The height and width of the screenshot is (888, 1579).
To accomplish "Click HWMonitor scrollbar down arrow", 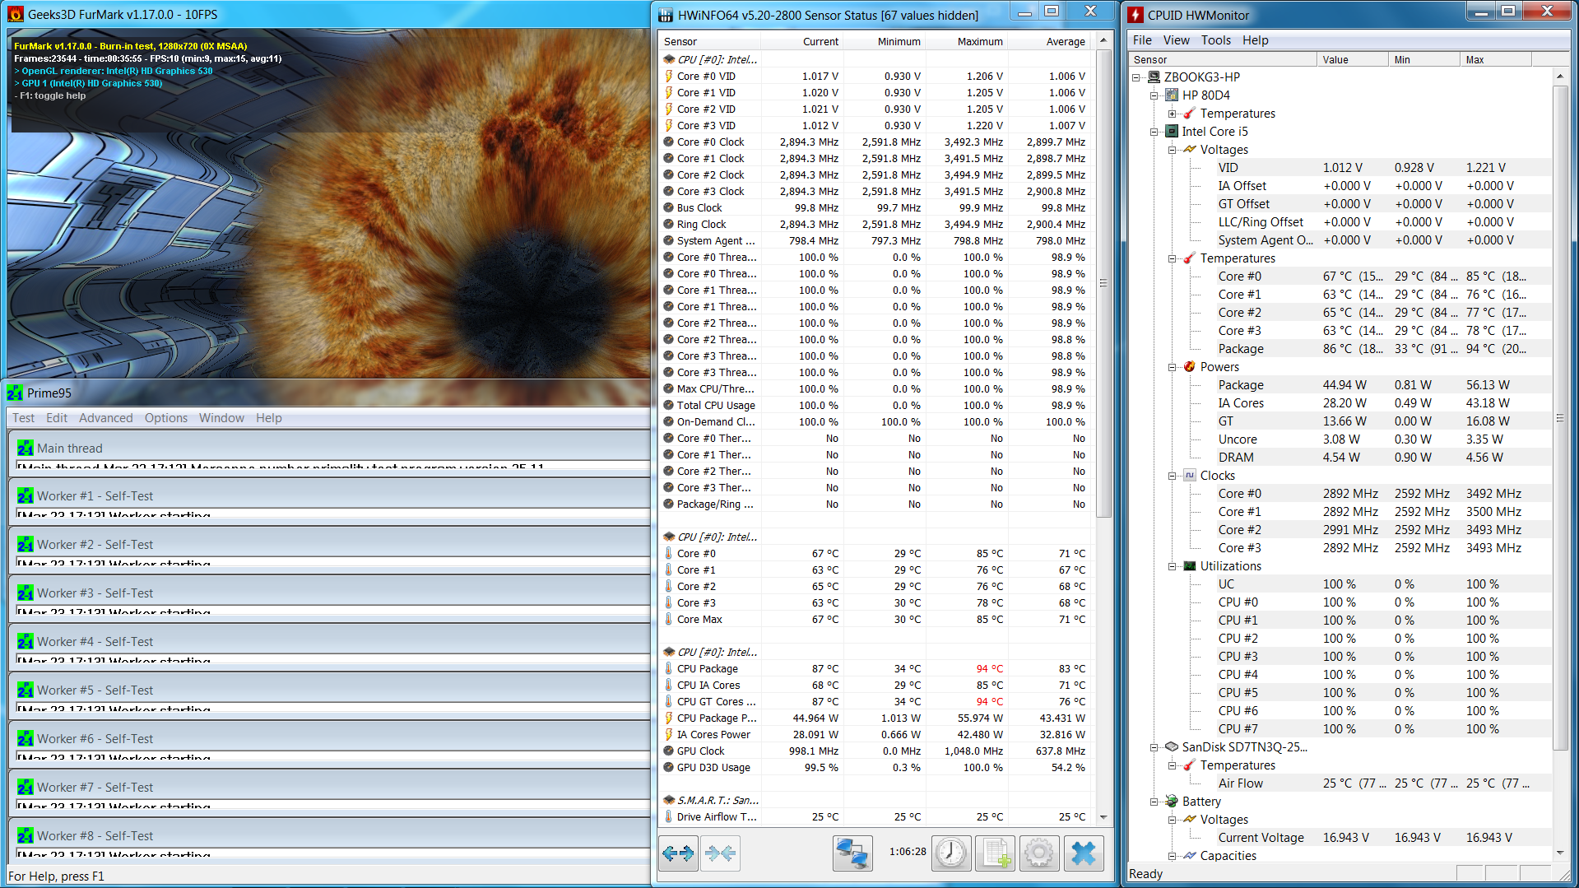I will (1560, 853).
